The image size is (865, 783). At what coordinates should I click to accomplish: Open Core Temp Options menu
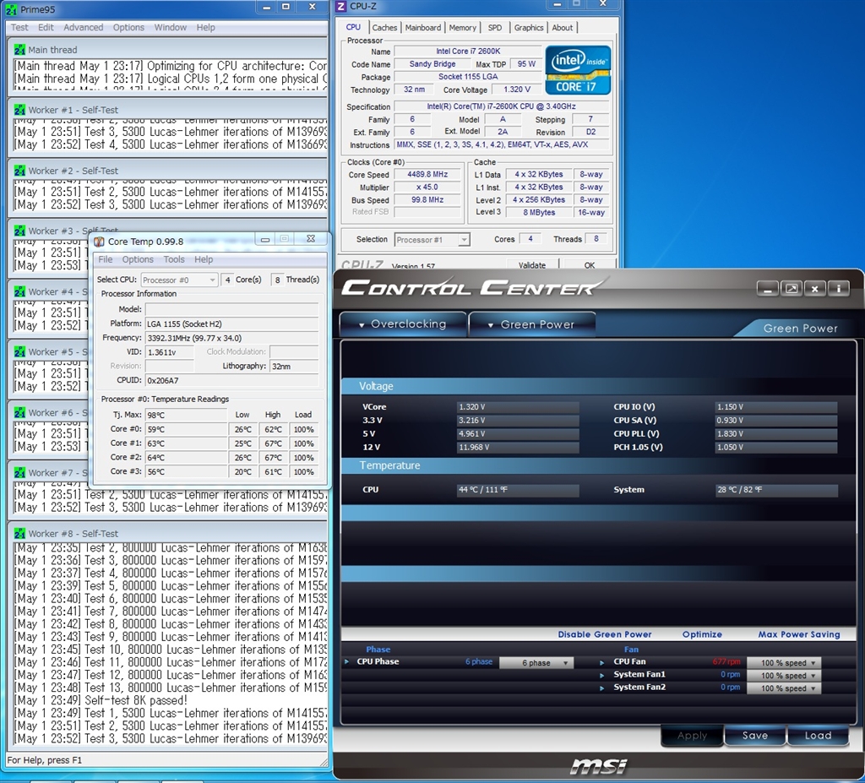(x=138, y=259)
